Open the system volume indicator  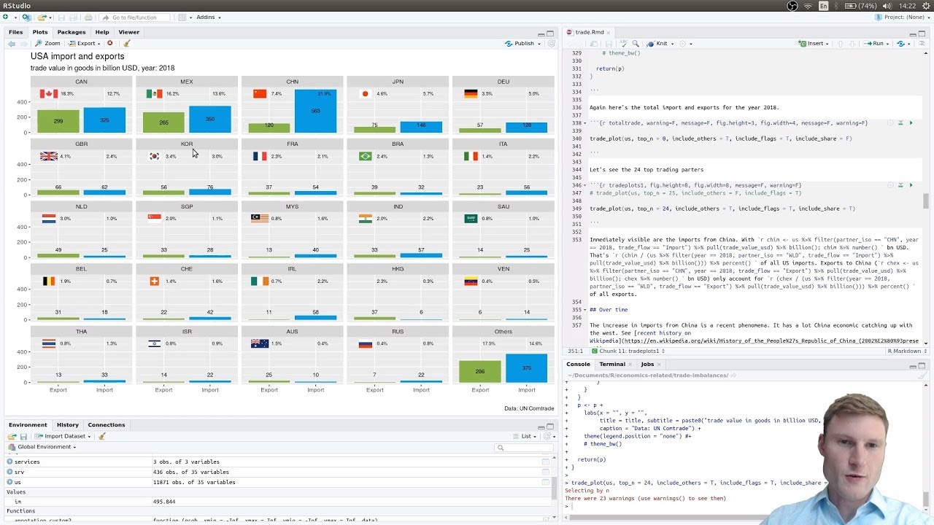coord(887,6)
